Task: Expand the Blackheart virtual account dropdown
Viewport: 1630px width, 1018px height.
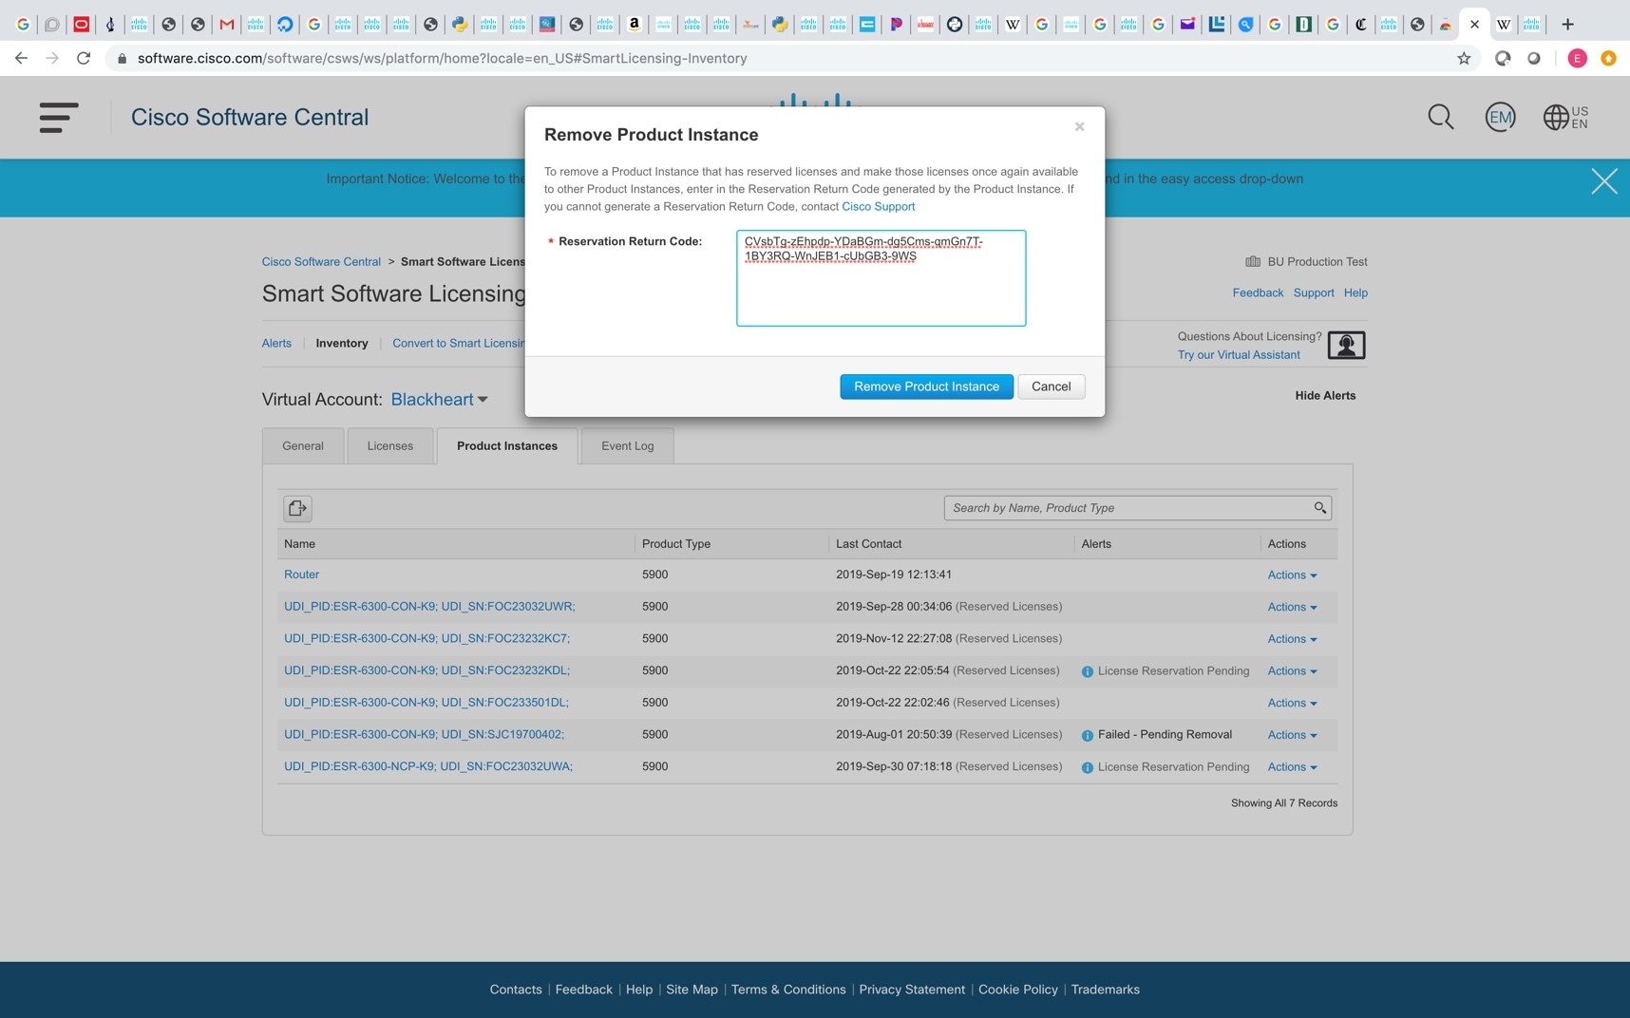Action: click(439, 400)
